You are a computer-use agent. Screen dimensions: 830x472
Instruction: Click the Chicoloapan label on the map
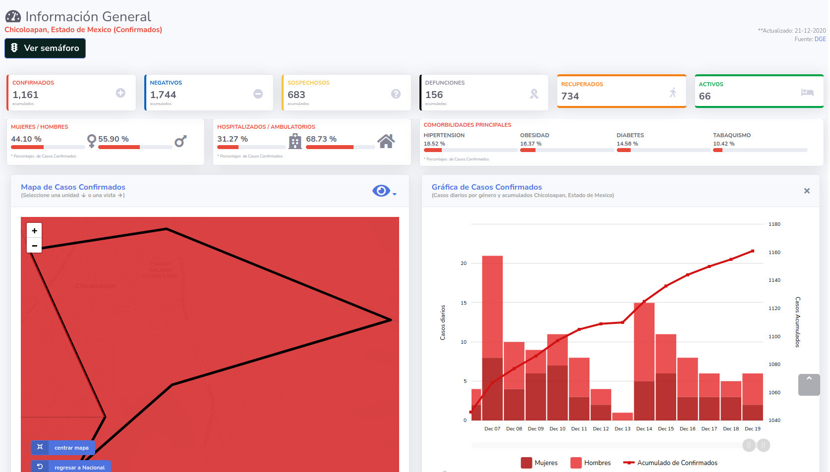(95, 286)
